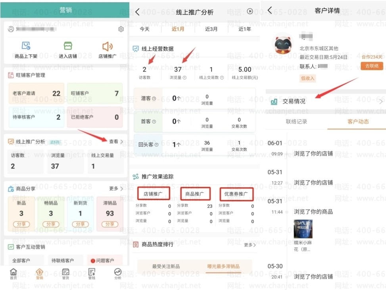This screenshot has width=386, height=290.
Task: Switch to 曝光最多滞销品 tab
Action: click(x=223, y=266)
